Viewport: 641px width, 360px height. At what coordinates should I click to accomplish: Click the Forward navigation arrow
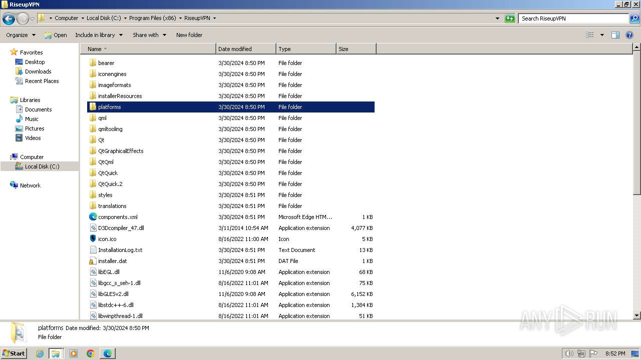(x=23, y=19)
